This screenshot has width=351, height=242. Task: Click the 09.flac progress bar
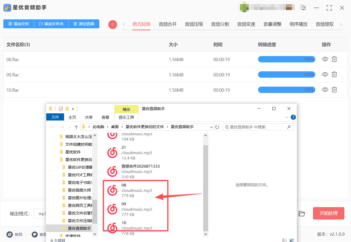pos(287,75)
